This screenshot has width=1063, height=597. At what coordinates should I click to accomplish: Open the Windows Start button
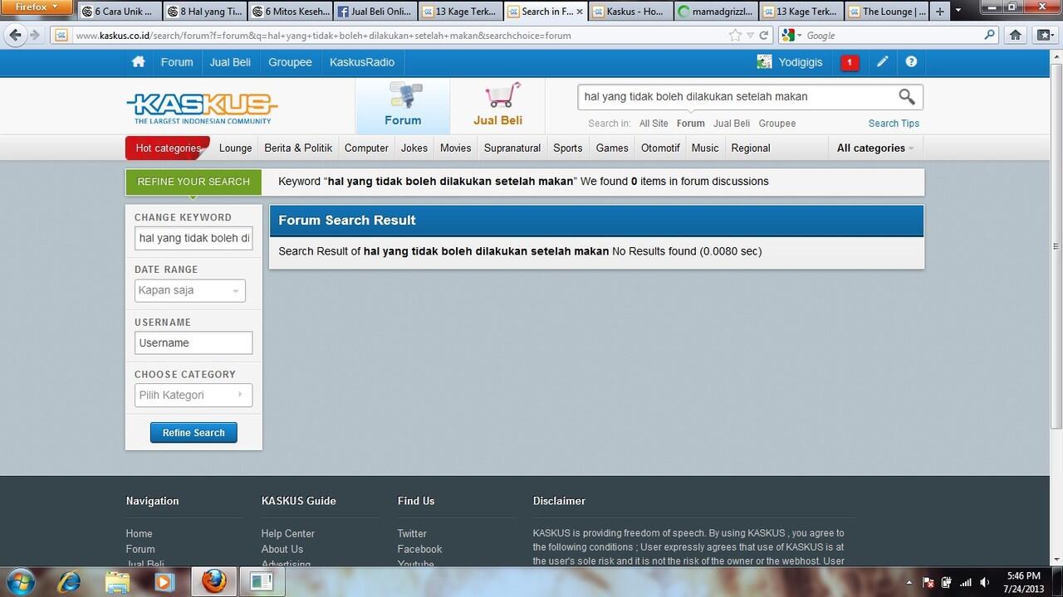coord(20,581)
